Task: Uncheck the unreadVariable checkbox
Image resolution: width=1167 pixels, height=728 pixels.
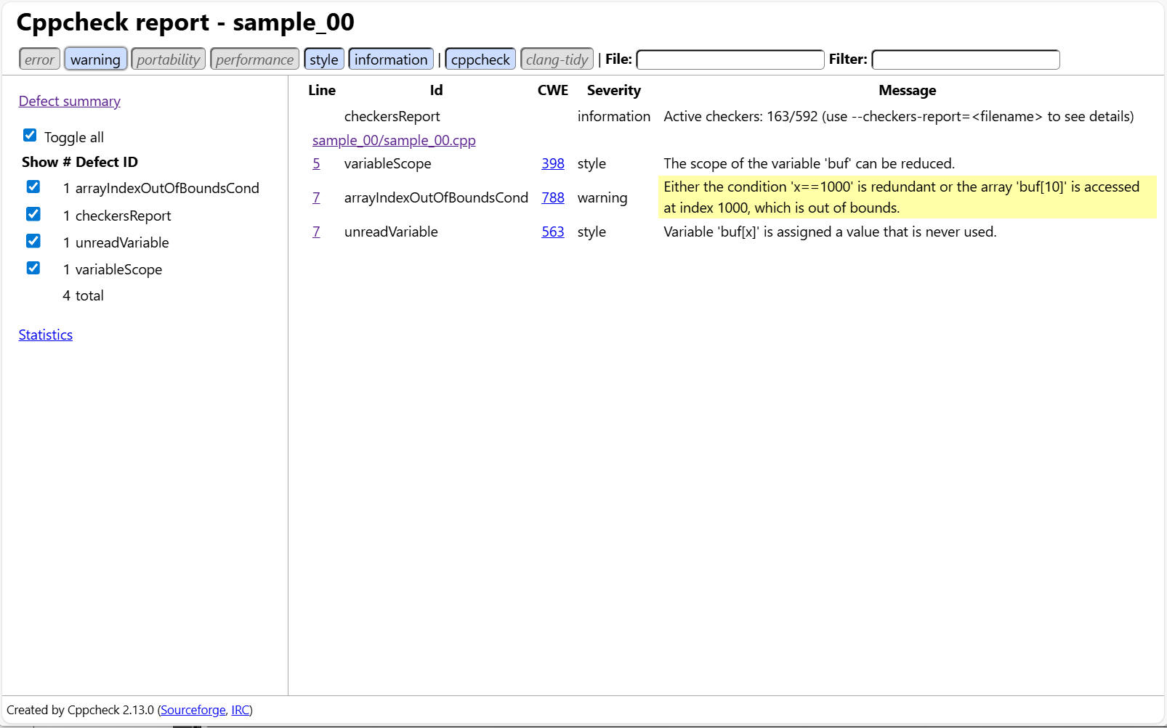Action: point(33,241)
